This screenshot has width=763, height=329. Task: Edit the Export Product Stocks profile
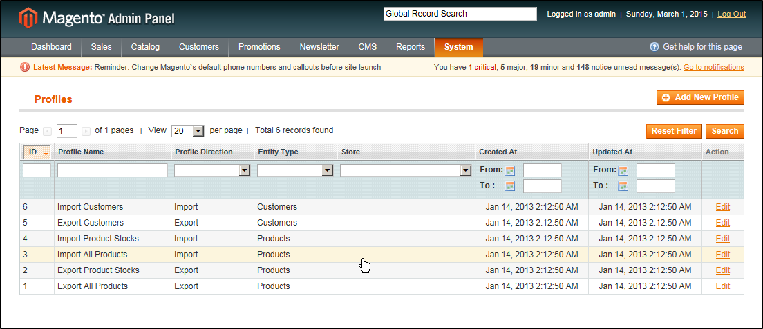coord(723,270)
